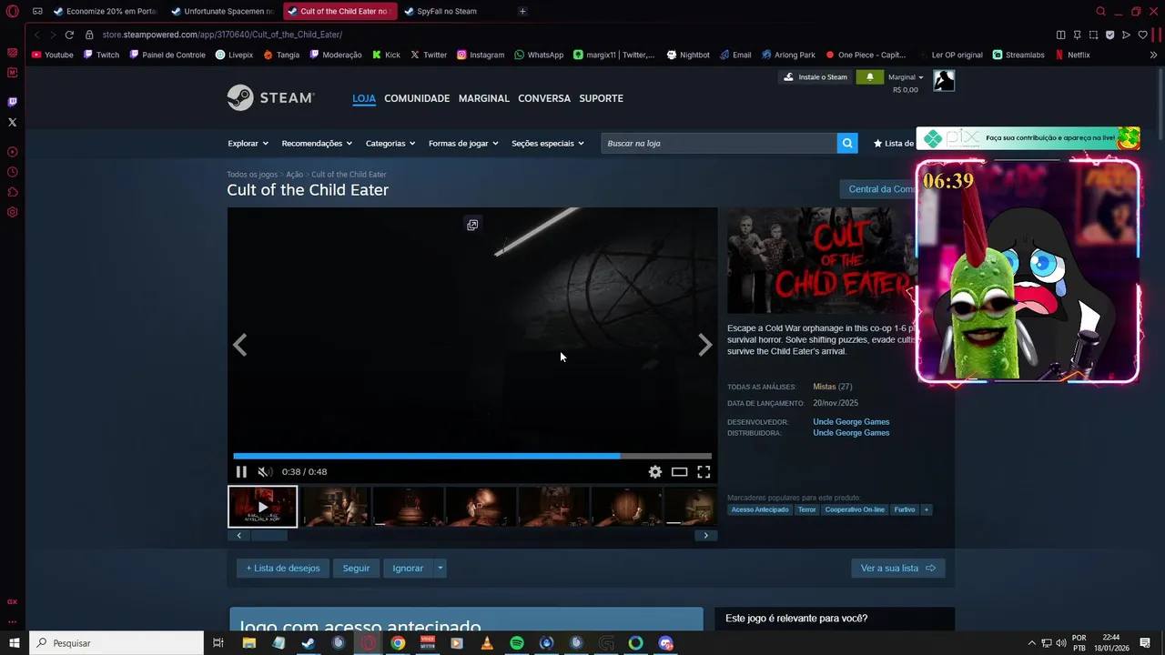Switch to Unfortunate Spacemen browser tab

coord(223,11)
